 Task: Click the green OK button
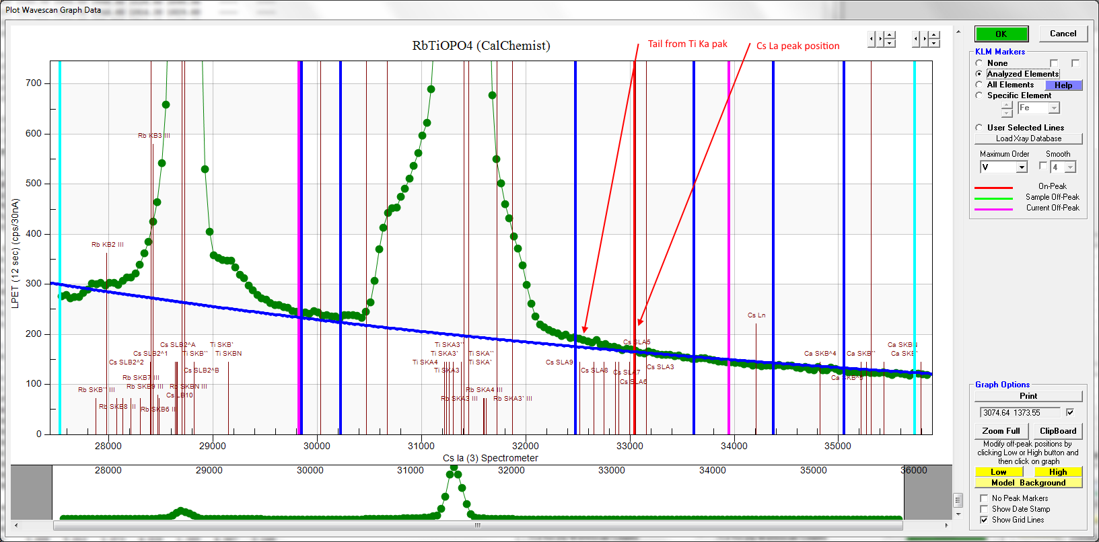[x=1001, y=34]
